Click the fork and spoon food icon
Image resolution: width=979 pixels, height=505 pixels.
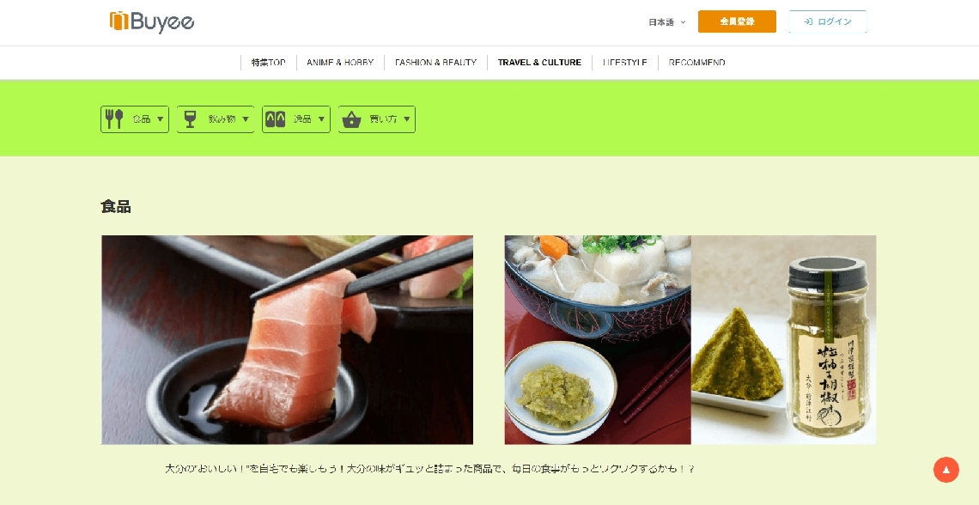[114, 119]
